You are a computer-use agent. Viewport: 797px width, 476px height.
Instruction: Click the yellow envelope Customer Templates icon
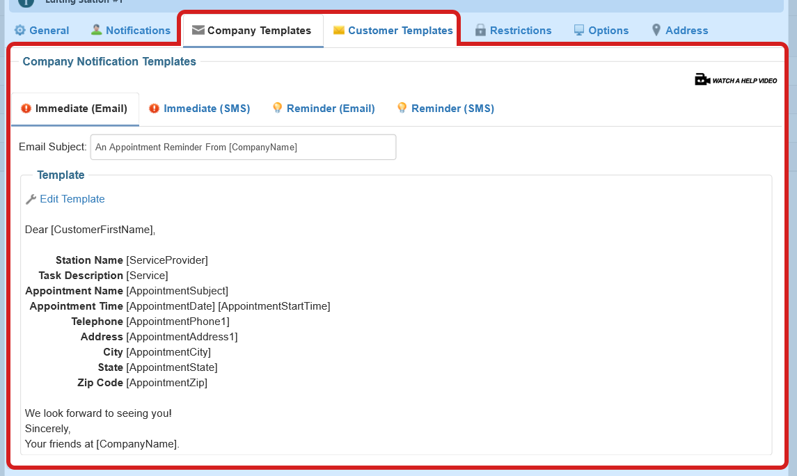pos(339,31)
